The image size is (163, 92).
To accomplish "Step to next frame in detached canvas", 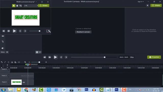I will (x=9, y=31).
